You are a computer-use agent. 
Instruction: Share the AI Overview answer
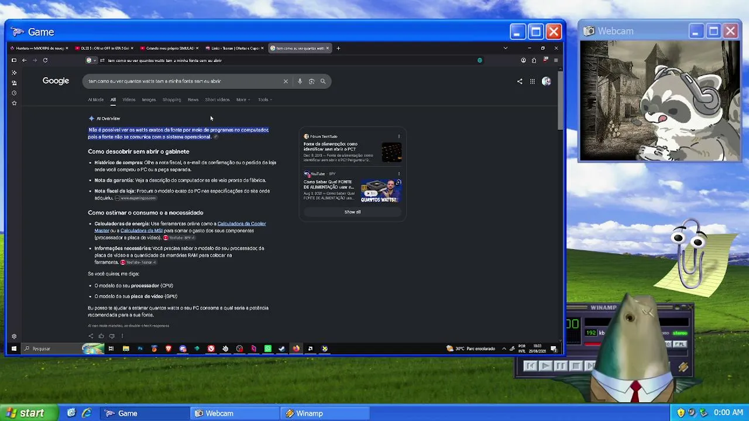[x=91, y=336]
